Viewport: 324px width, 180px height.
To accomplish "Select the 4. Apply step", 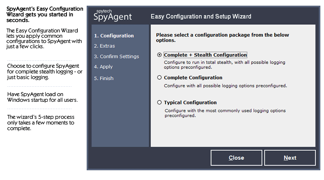I will point(103,67).
